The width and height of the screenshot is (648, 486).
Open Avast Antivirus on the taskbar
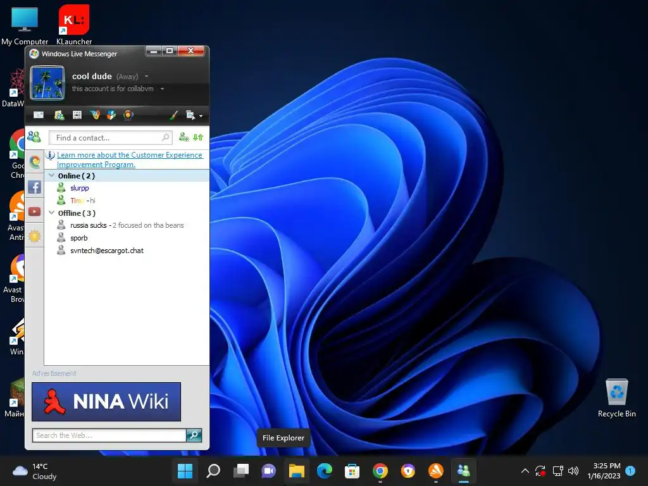click(435, 471)
